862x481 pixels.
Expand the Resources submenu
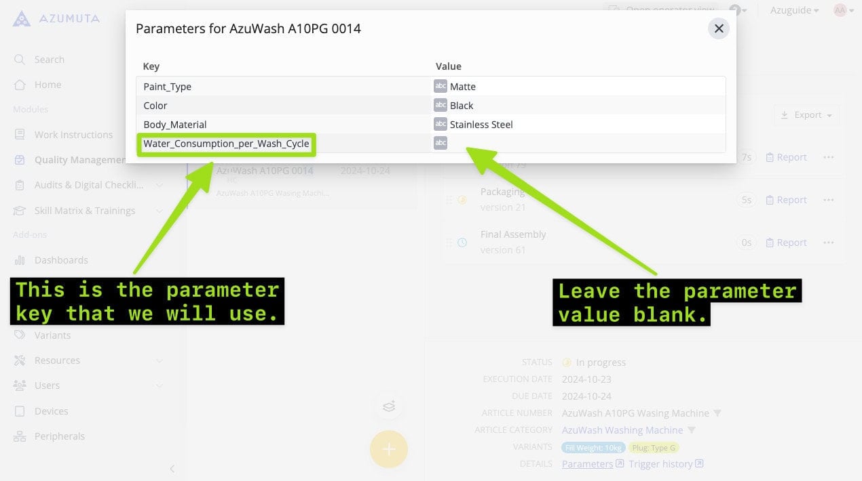coord(159,360)
